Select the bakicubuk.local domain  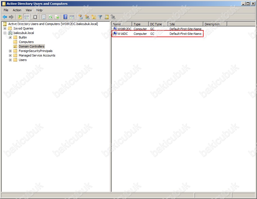coord(24,33)
